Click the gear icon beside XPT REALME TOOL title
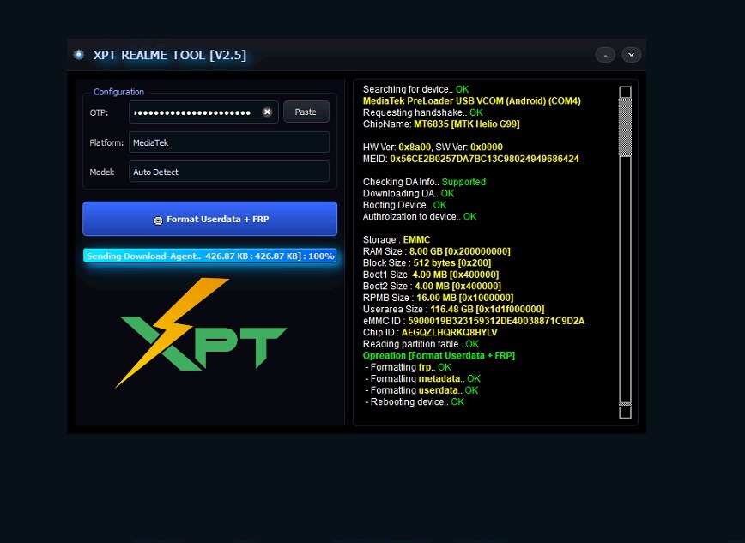Image resolution: width=745 pixels, height=543 pixels. pyautogui.click(x=79, y=55)
